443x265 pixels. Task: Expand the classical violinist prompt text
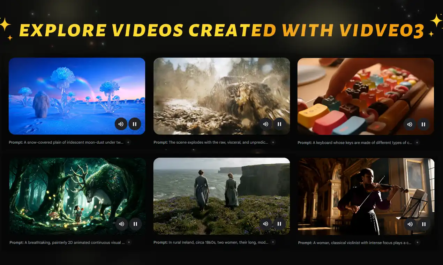click(417, 242)
